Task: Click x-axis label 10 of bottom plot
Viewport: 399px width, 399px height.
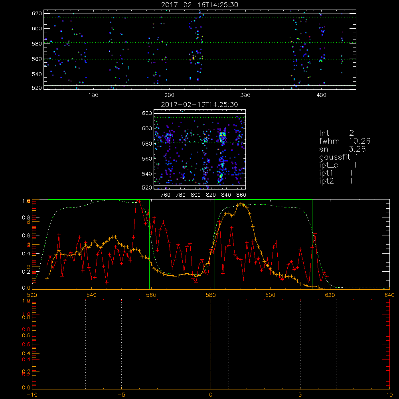Action: [x=389, y=395]
